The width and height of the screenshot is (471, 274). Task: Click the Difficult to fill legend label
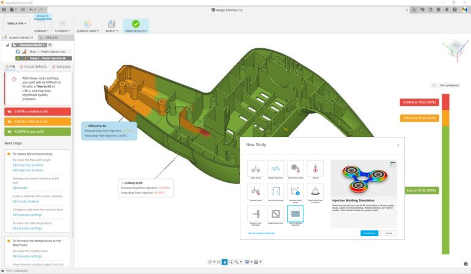point(419,118)
